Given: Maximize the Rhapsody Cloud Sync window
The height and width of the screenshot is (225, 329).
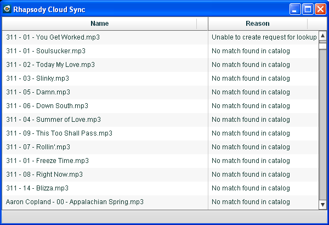Looking at the screenshot, I should coord(308,9).
